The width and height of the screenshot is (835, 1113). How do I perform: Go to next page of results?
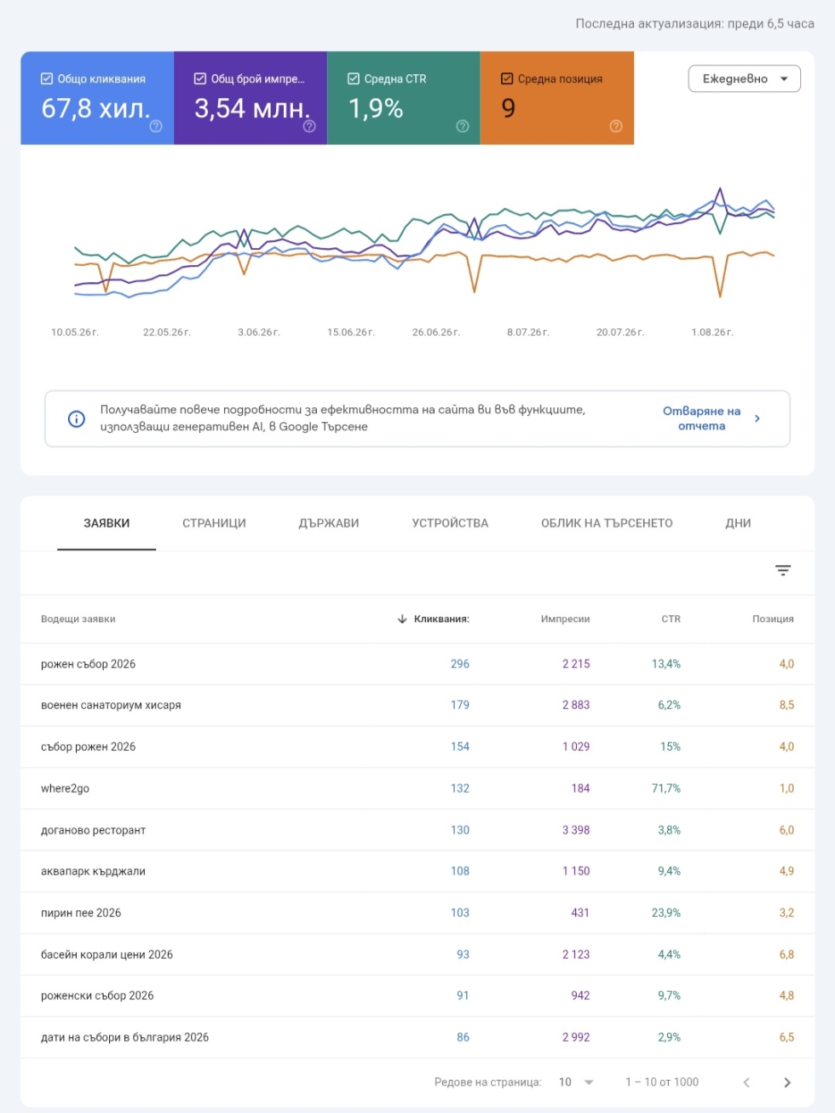pyautogui.click(x=787, y=1082)
